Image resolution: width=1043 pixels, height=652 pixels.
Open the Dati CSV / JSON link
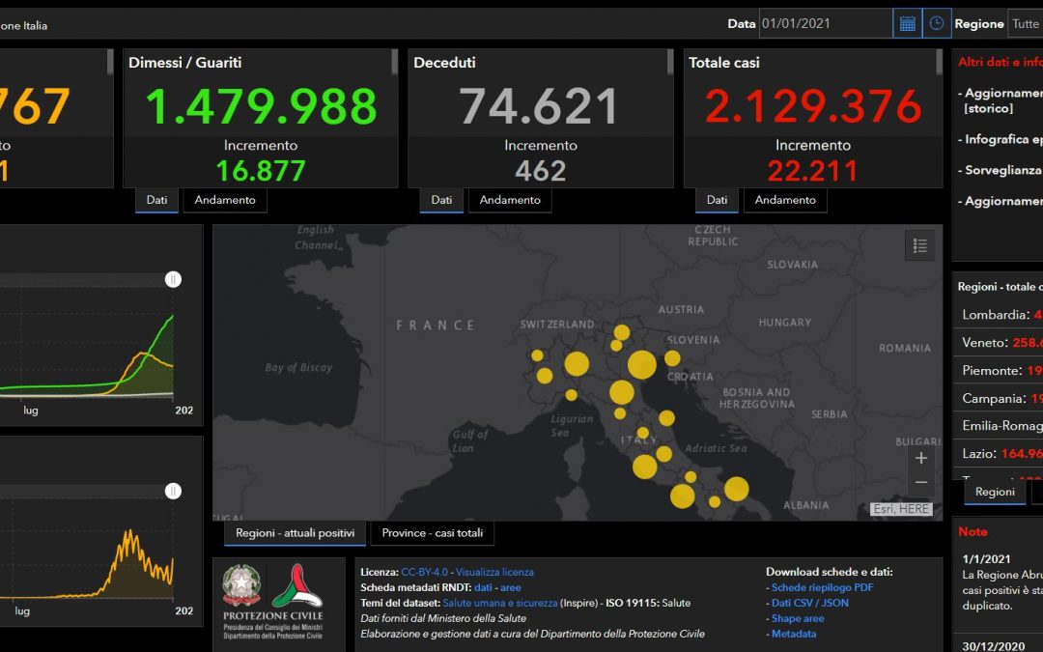pyautogui.click(x=810, y=603)
